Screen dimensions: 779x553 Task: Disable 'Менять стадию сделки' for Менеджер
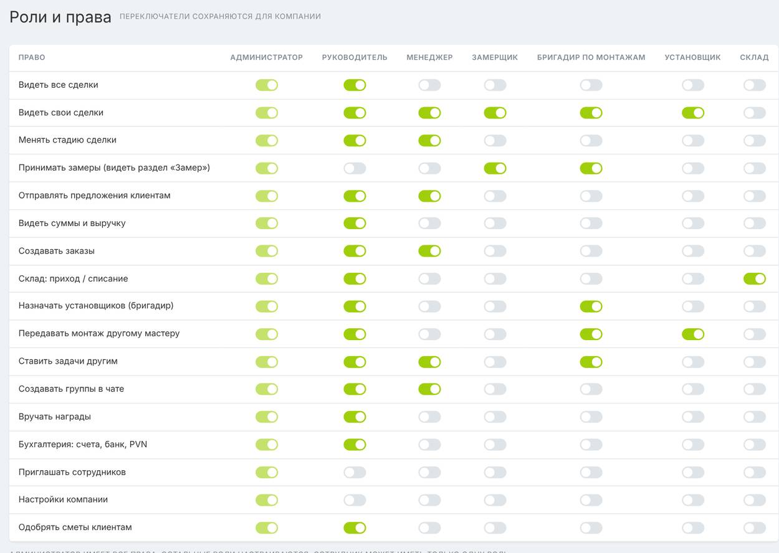[429, 141]
